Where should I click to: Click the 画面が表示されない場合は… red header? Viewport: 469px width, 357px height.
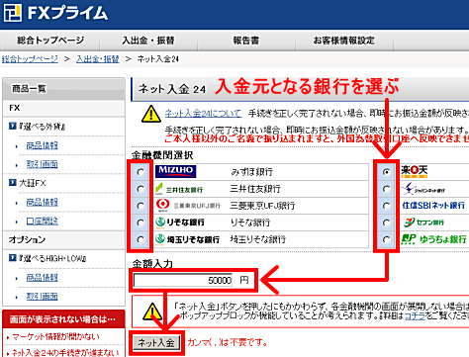63,318
